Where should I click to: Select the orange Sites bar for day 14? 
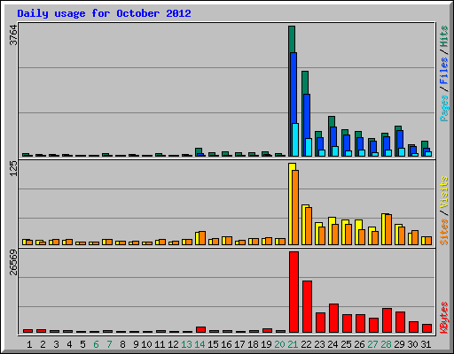tap(202, 238)
